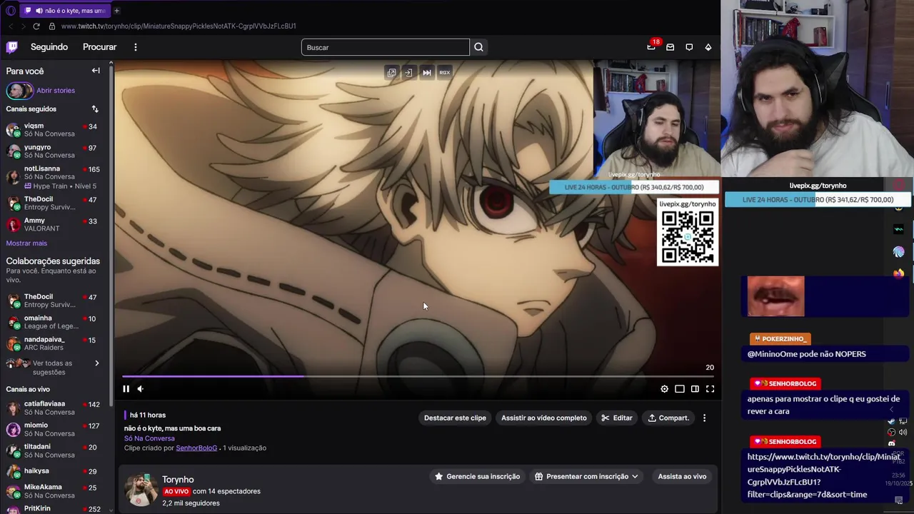Open haikysa live channel

coord(56,471)
